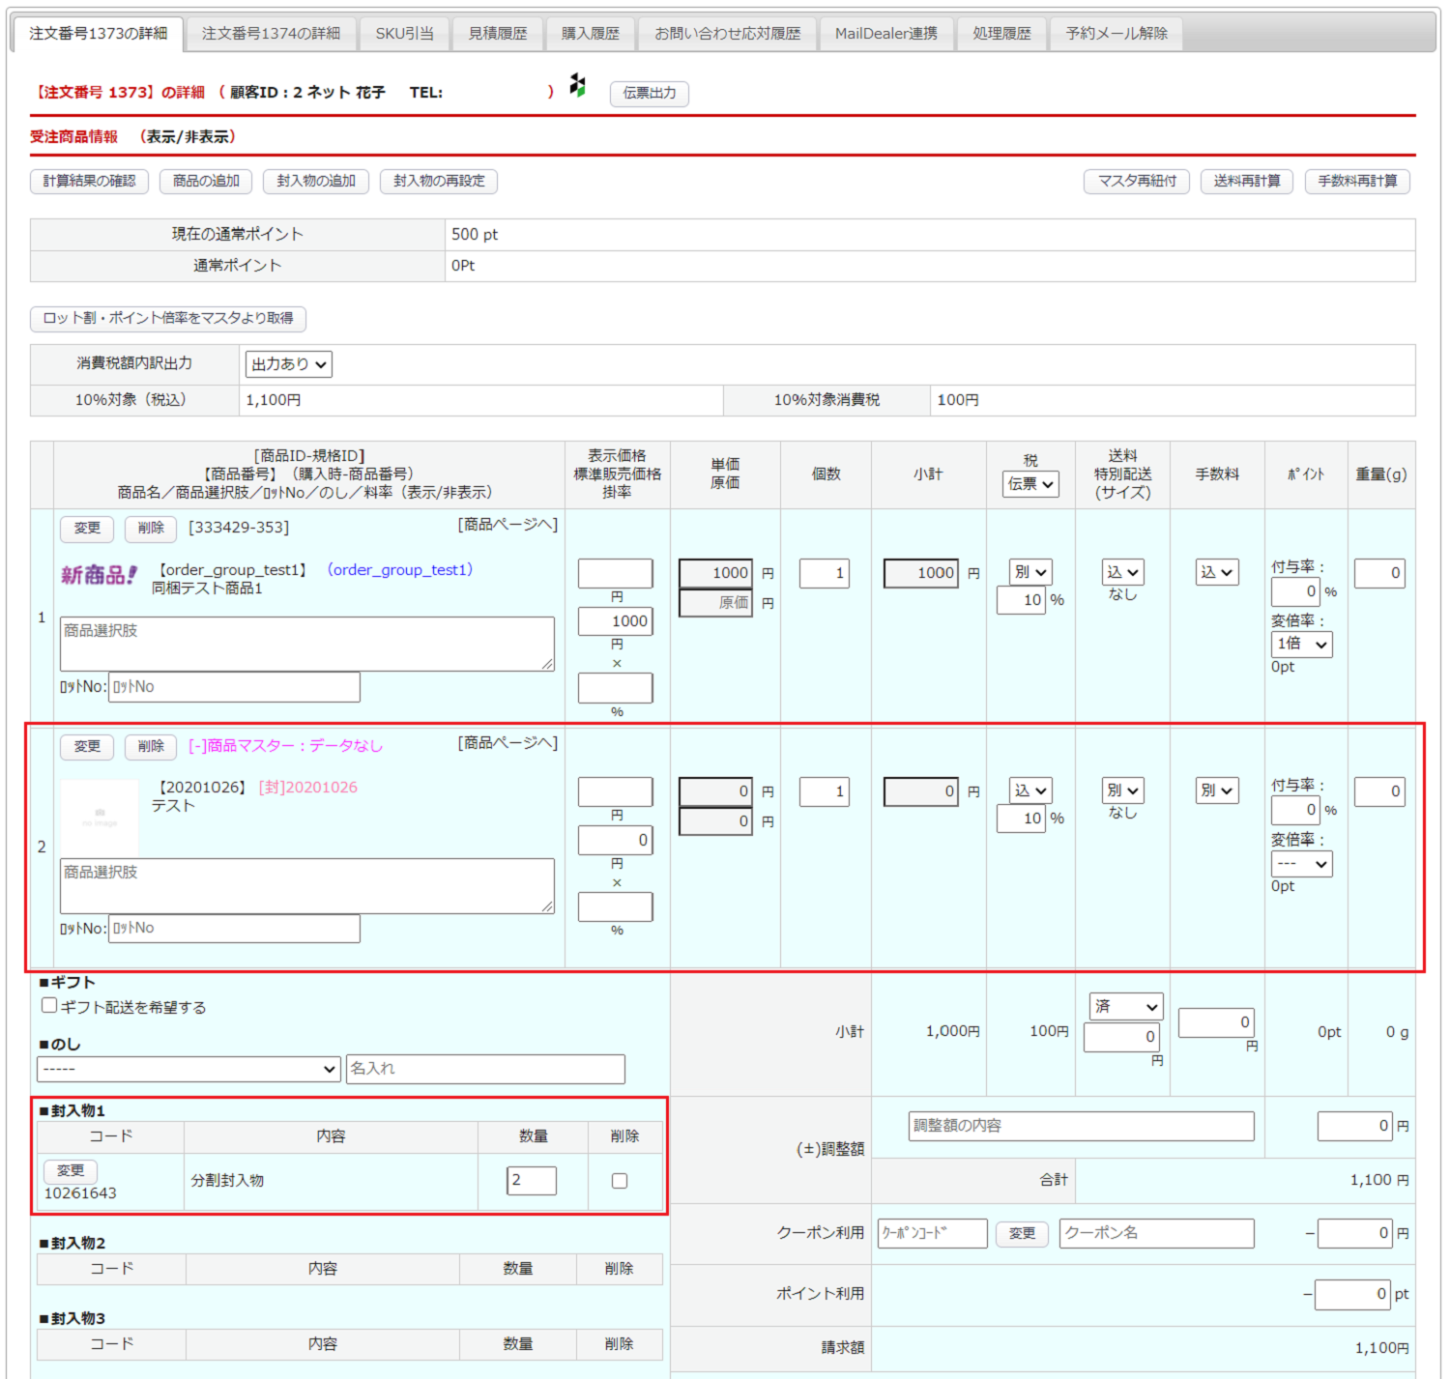The height and width of the screenshot is (1379, 1450).
Task: Expand the 伝票 tax dropdown in header
Action: click(x=1030, y=484)
